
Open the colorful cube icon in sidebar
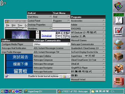tap(119, 6)
